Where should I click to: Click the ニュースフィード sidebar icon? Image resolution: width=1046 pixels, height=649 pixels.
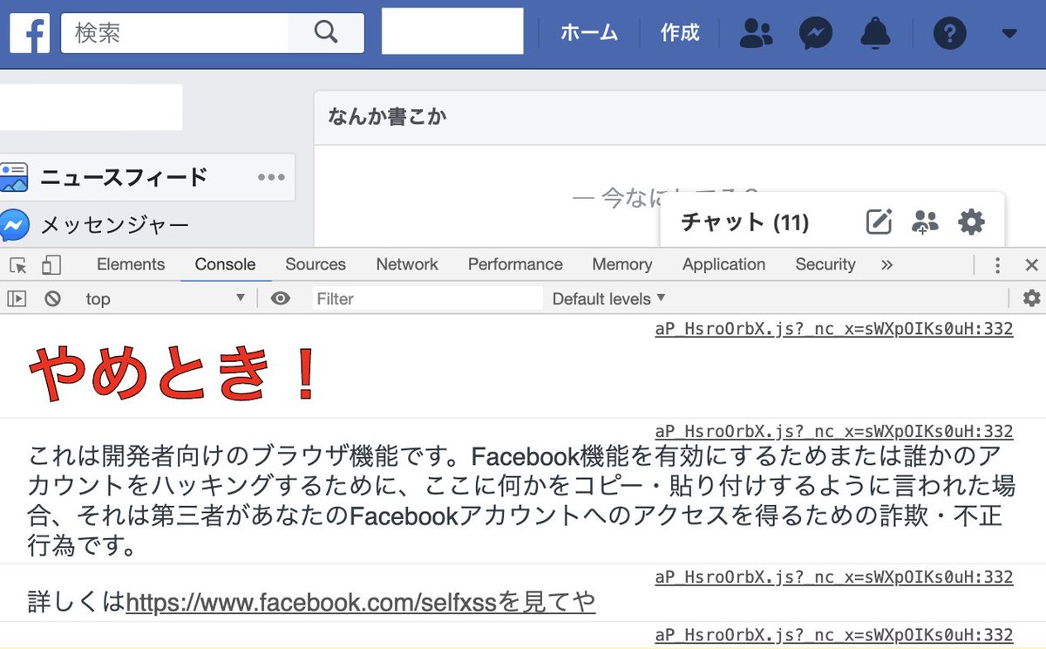14,177
